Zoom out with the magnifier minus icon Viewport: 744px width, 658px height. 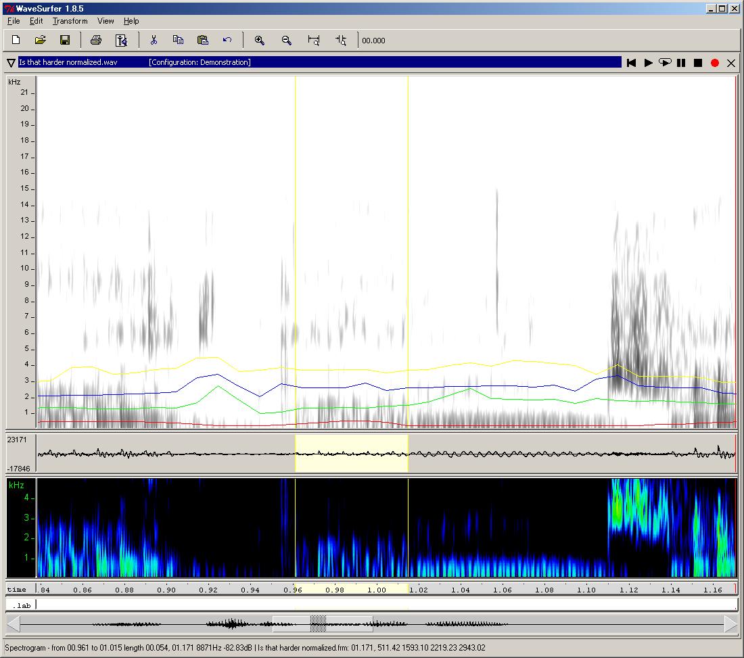(287, 41)
